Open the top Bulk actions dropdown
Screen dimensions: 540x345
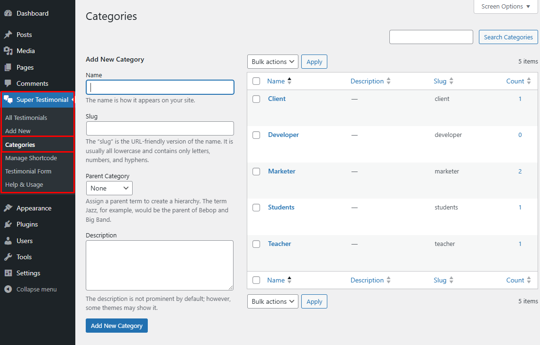pos(272,62)
